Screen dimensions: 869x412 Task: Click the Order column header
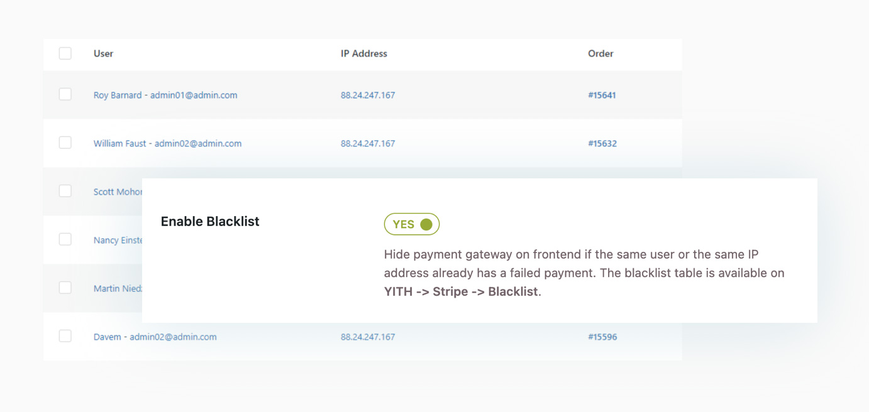[601, 54]
